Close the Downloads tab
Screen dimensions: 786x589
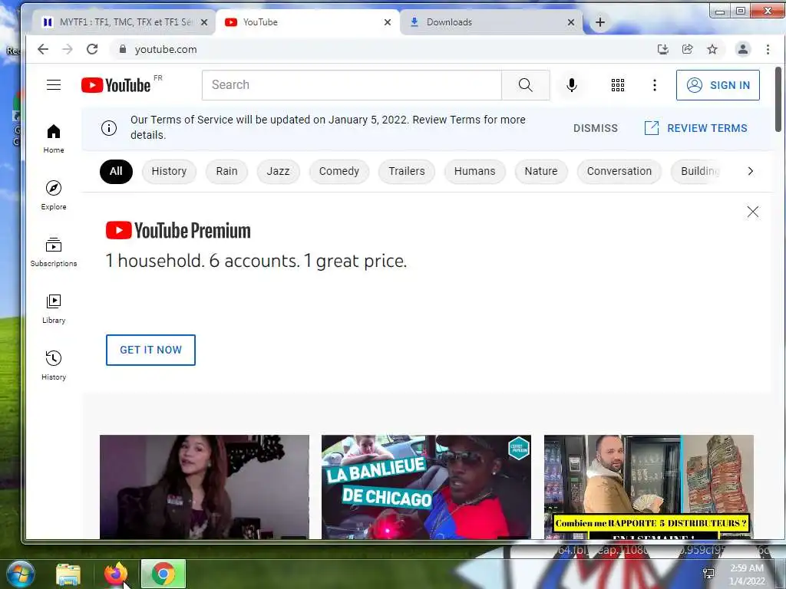click(x=570, y=22)
